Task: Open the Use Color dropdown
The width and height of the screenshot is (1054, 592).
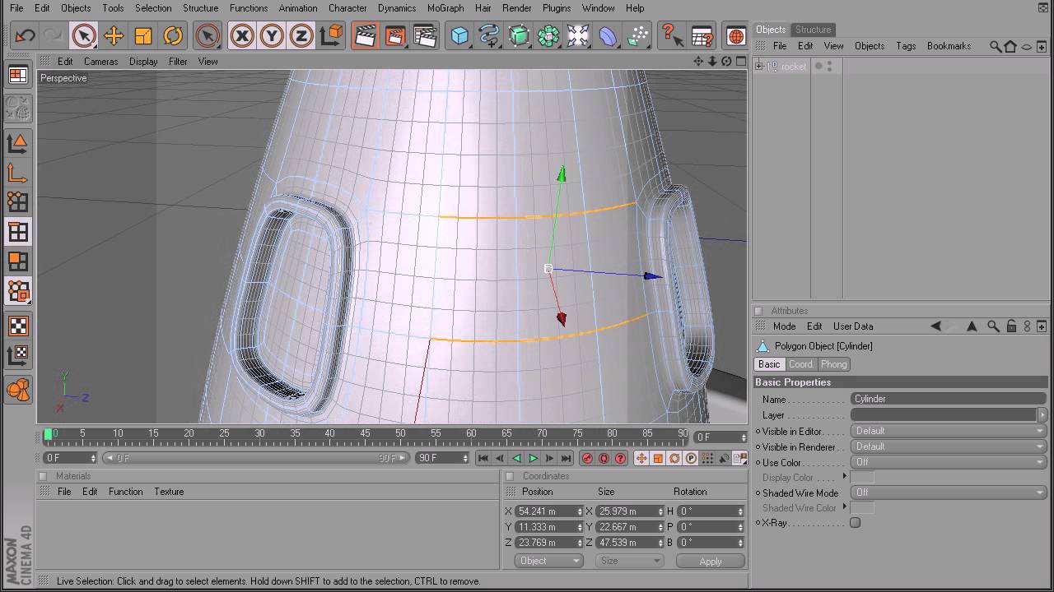Action: 949,462
